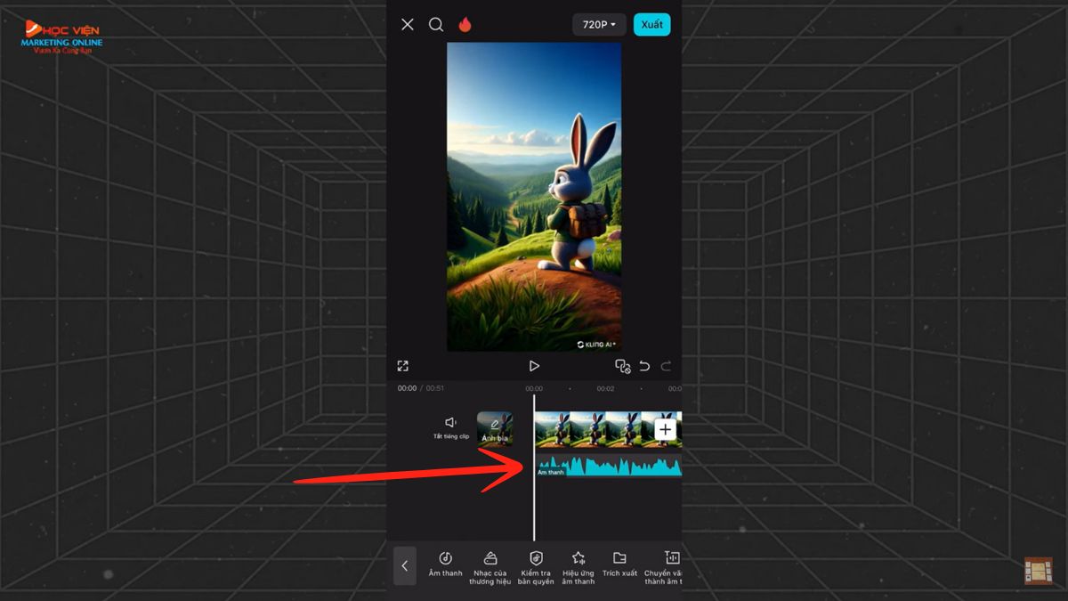Open Chuyển văn bản thành âm thanh tool
This screenshot has height=601, width=1068.
663,567
